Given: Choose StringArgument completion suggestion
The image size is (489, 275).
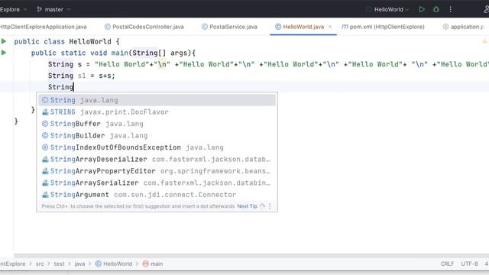Looking at the screenshot, I should click(x=157, y=195).
